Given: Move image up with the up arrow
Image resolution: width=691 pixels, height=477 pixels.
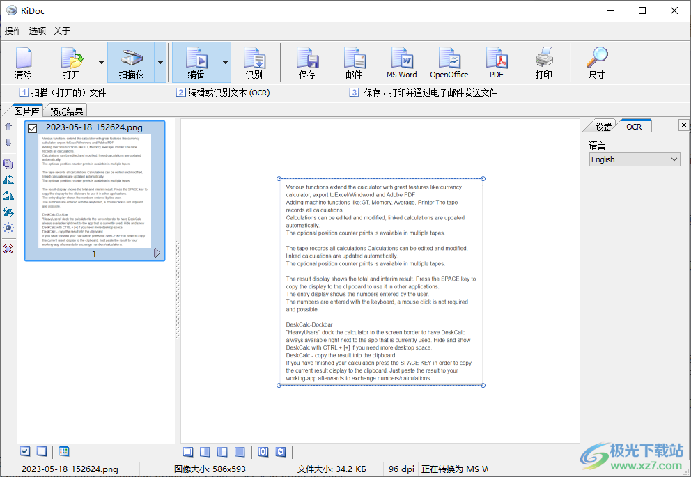Looking at the screenshot, I should (8, 127).
